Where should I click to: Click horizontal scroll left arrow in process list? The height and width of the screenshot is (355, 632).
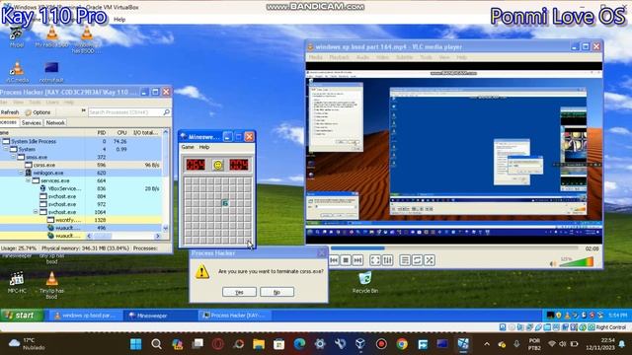pos(90,236)
